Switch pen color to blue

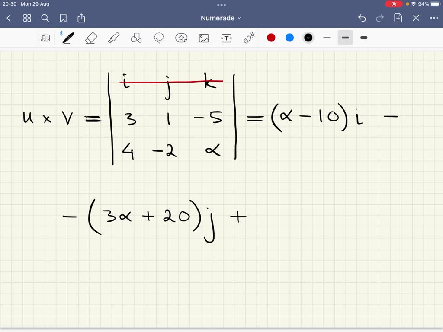coord(289,38)
